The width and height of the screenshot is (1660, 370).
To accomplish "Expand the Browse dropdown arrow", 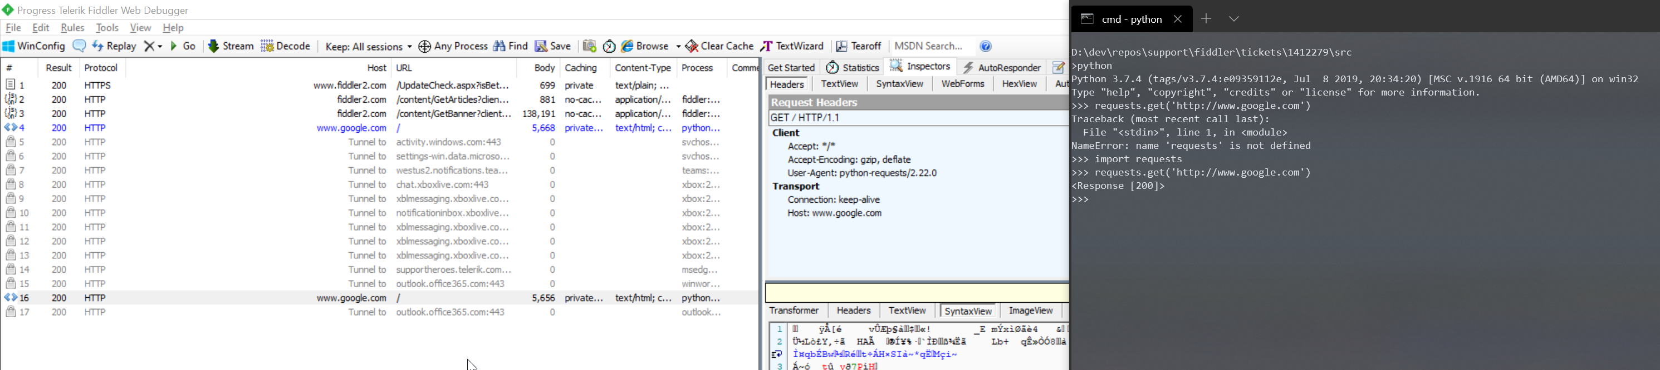I will (x=678, y=47).
